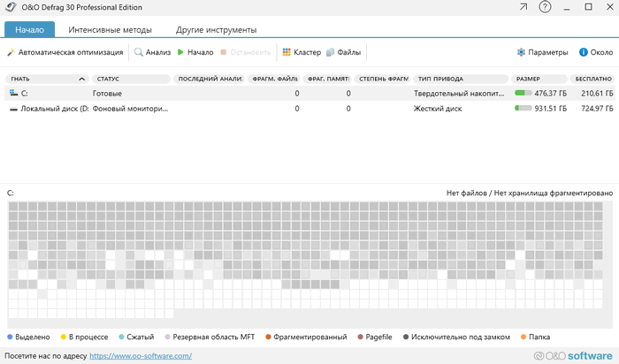Click the Начало toolbar button label
Screen dimensions: 619x364
(201, 52)
